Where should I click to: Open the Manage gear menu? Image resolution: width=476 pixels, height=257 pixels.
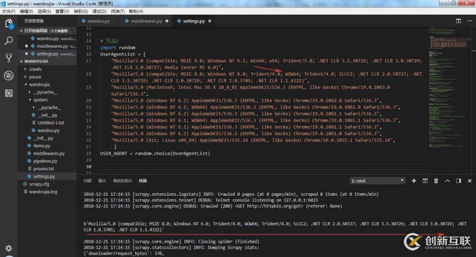pos(9,248)
